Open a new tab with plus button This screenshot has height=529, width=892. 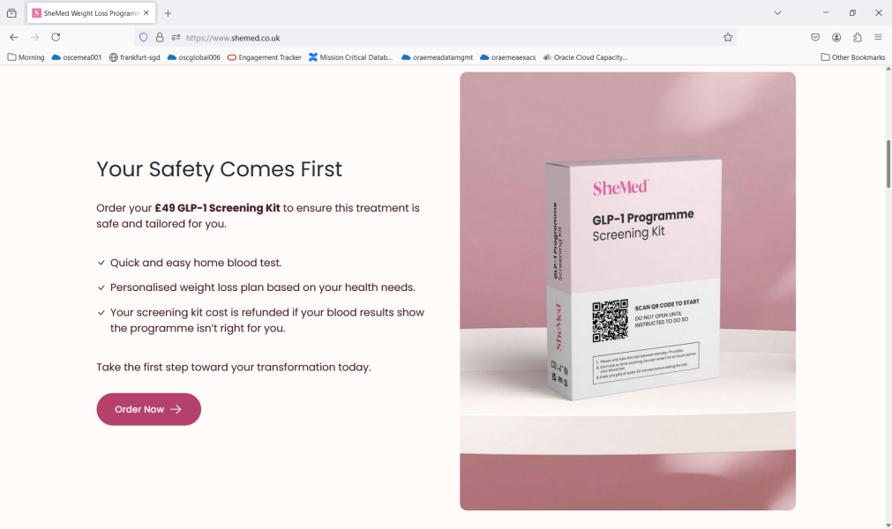(168, 13)
